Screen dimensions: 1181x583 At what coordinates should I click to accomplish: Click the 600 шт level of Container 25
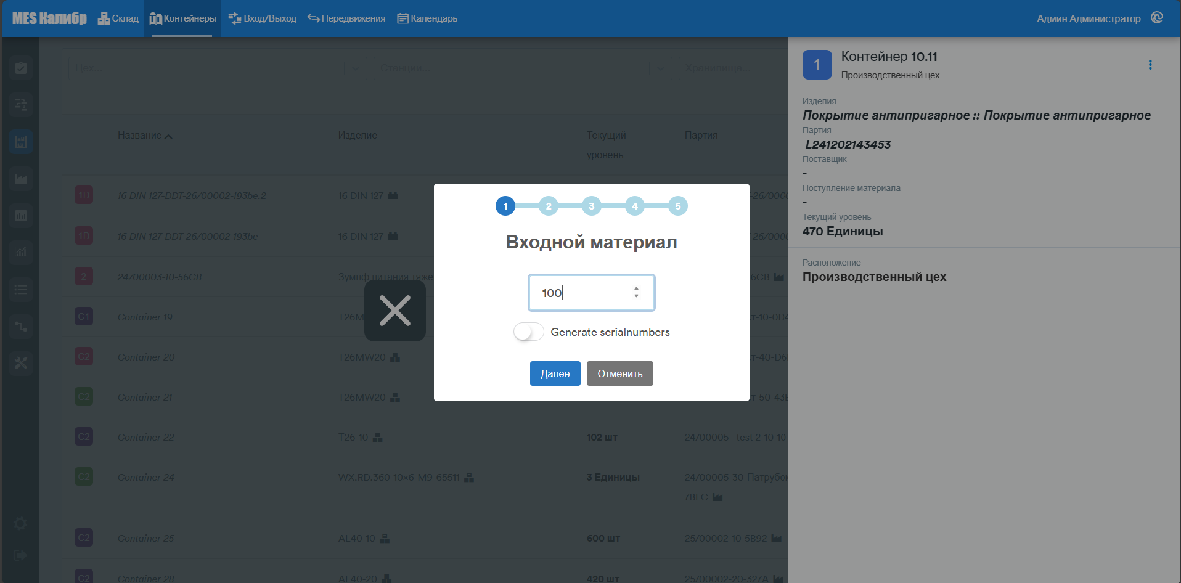pos(603,538)
